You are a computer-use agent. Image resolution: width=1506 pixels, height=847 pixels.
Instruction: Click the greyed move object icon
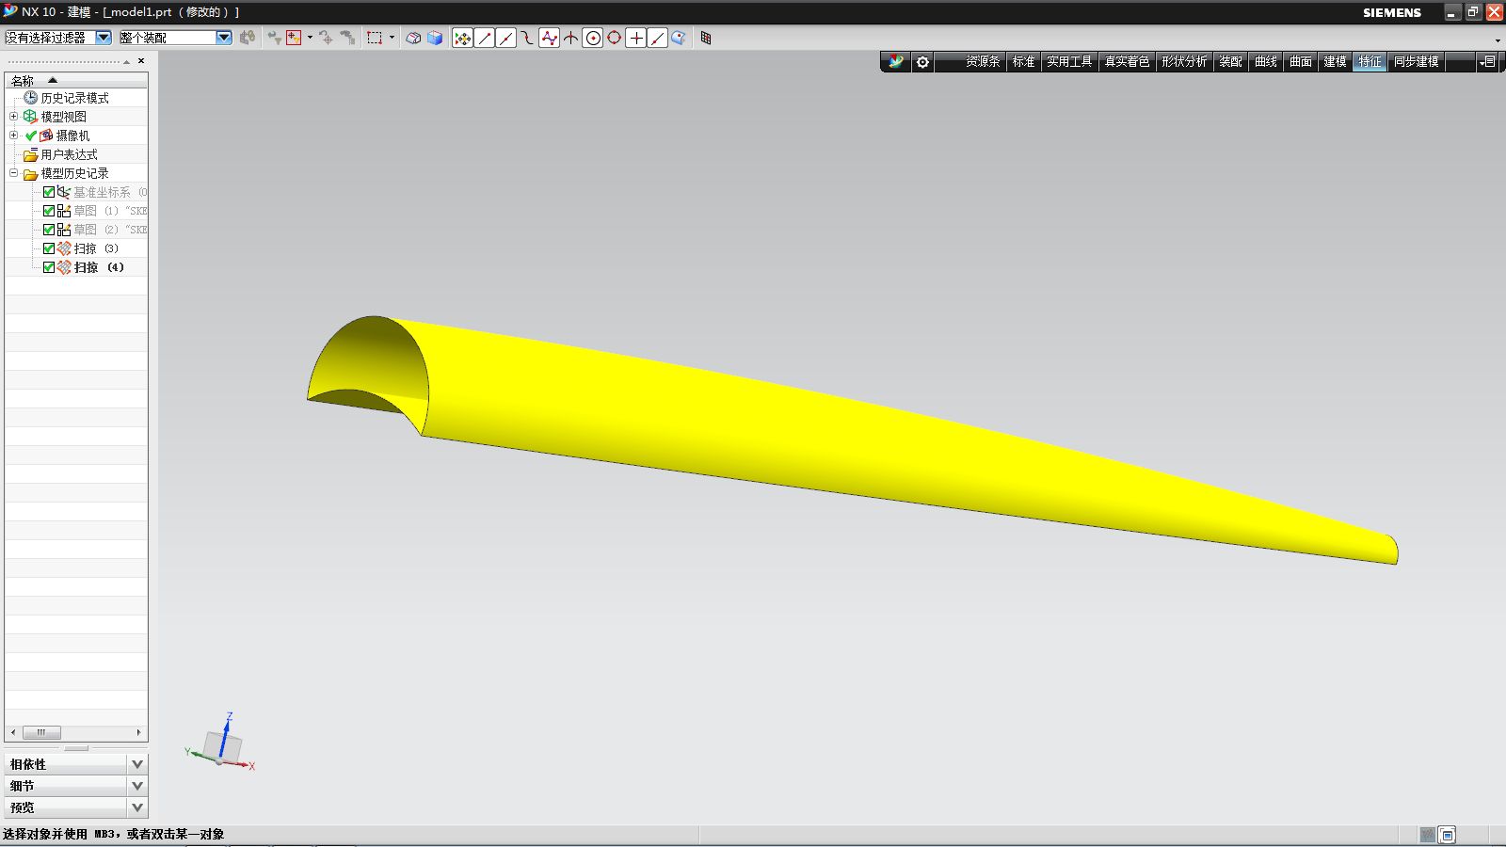click(x=327, y=38)
